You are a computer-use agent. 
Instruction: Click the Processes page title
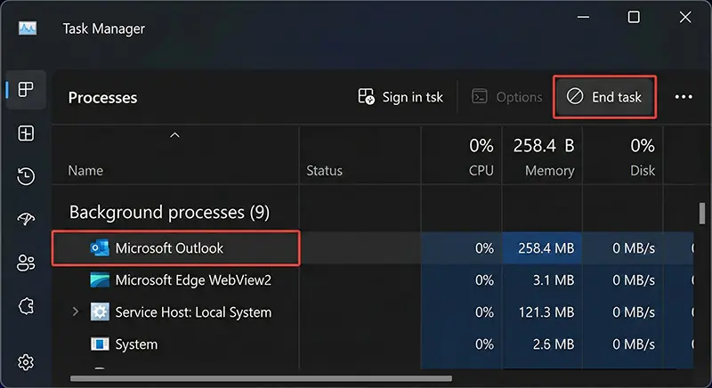pyautogui.click(x=102, y=98)
